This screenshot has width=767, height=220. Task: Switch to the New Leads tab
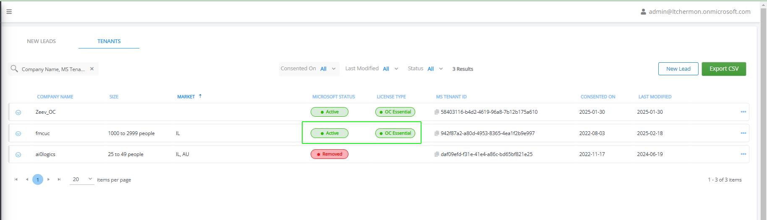coord(41,41)
